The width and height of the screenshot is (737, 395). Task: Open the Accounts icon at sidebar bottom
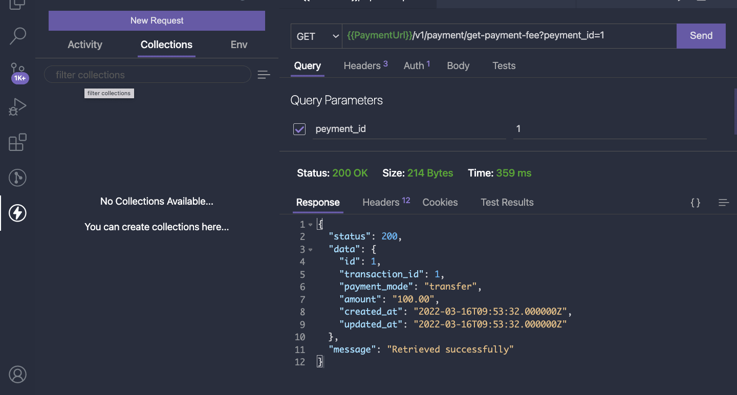tap(17, 374)
